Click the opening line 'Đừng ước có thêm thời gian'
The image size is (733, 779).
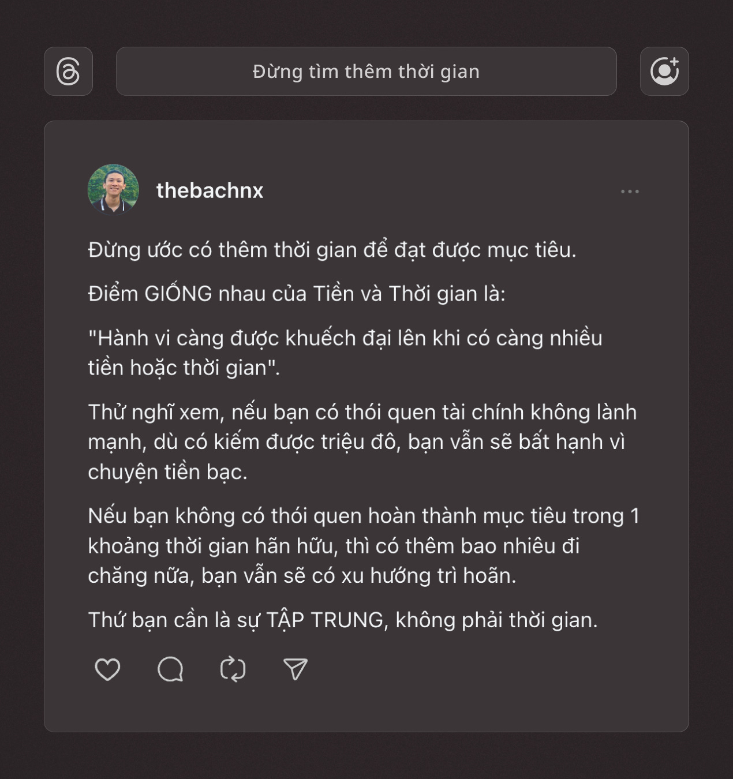tap(223, 250)
